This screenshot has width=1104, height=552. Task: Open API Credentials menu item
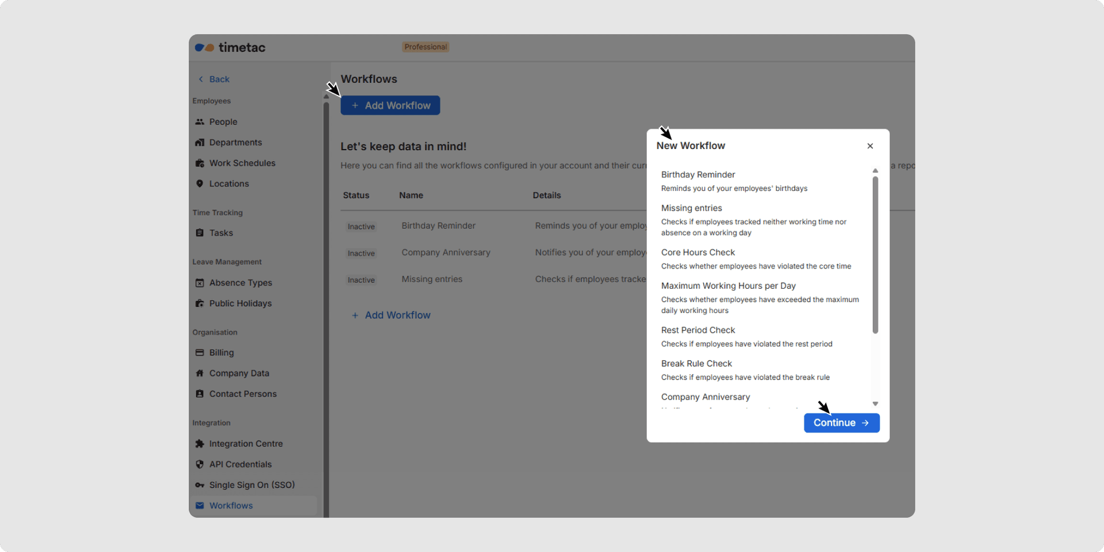click(x=240, y=465)
